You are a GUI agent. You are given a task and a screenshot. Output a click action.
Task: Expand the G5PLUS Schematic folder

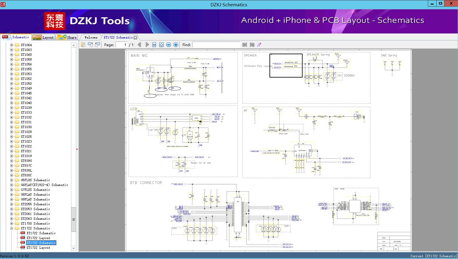tap(12, 180)
